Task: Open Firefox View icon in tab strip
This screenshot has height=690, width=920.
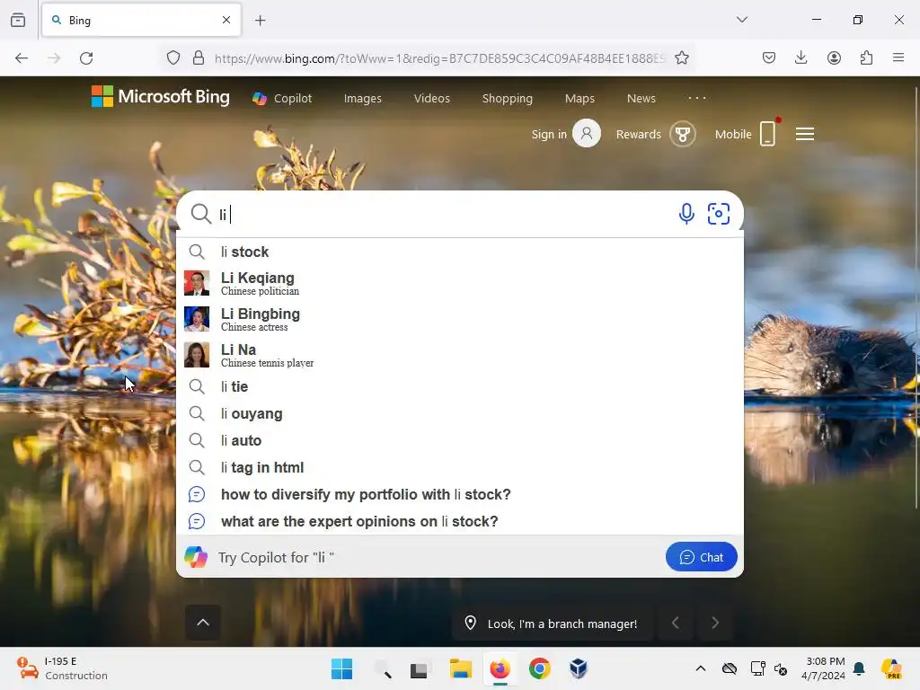Action: 18,20
